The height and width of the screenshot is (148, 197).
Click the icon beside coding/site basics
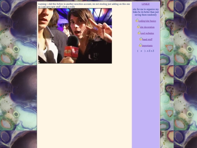pyautogui.click(x=137, y=20)
